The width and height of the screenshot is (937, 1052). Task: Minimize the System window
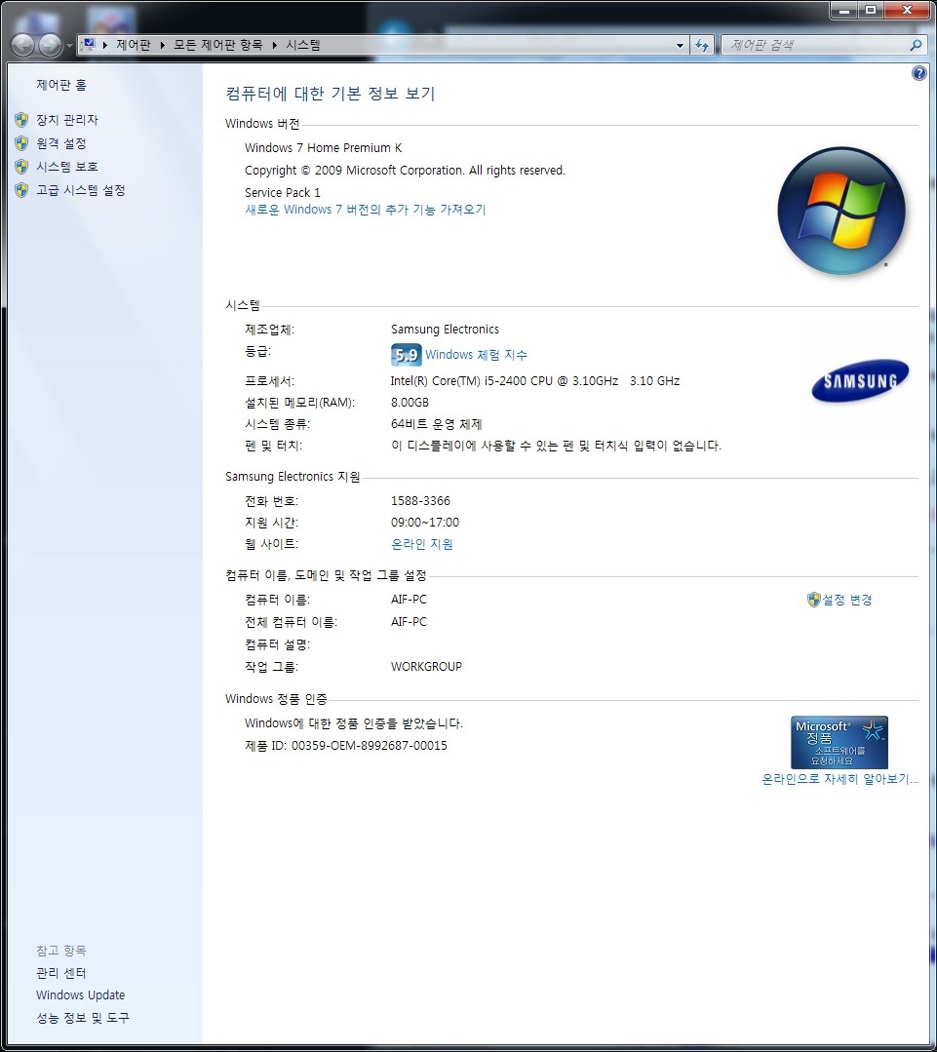844,10
